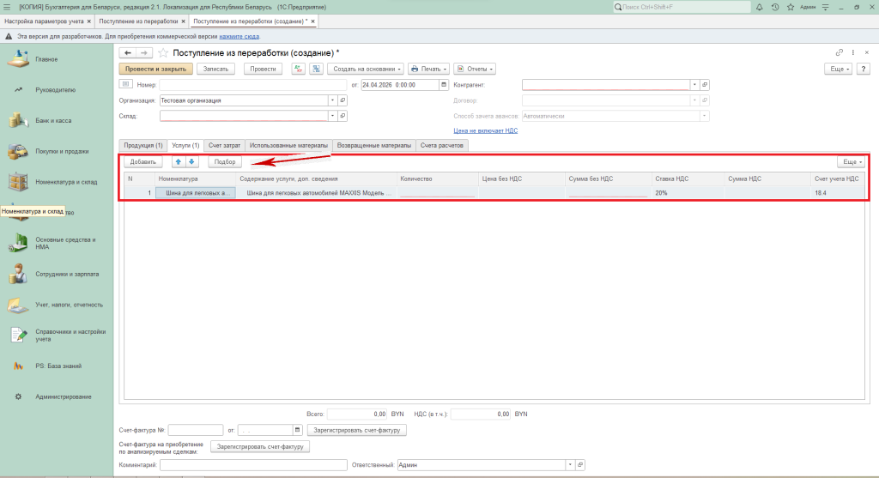Screen dimensions: 879x478
Task: Open the Покупки и продажи section
Action: point(62,151)
